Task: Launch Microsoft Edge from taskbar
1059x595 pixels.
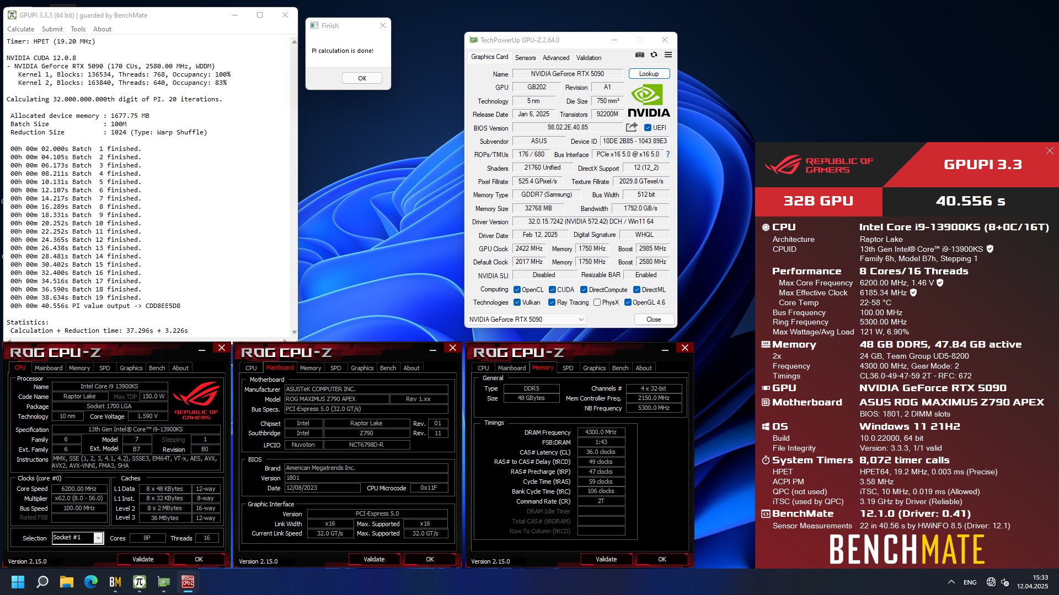Action: point(91,582)
